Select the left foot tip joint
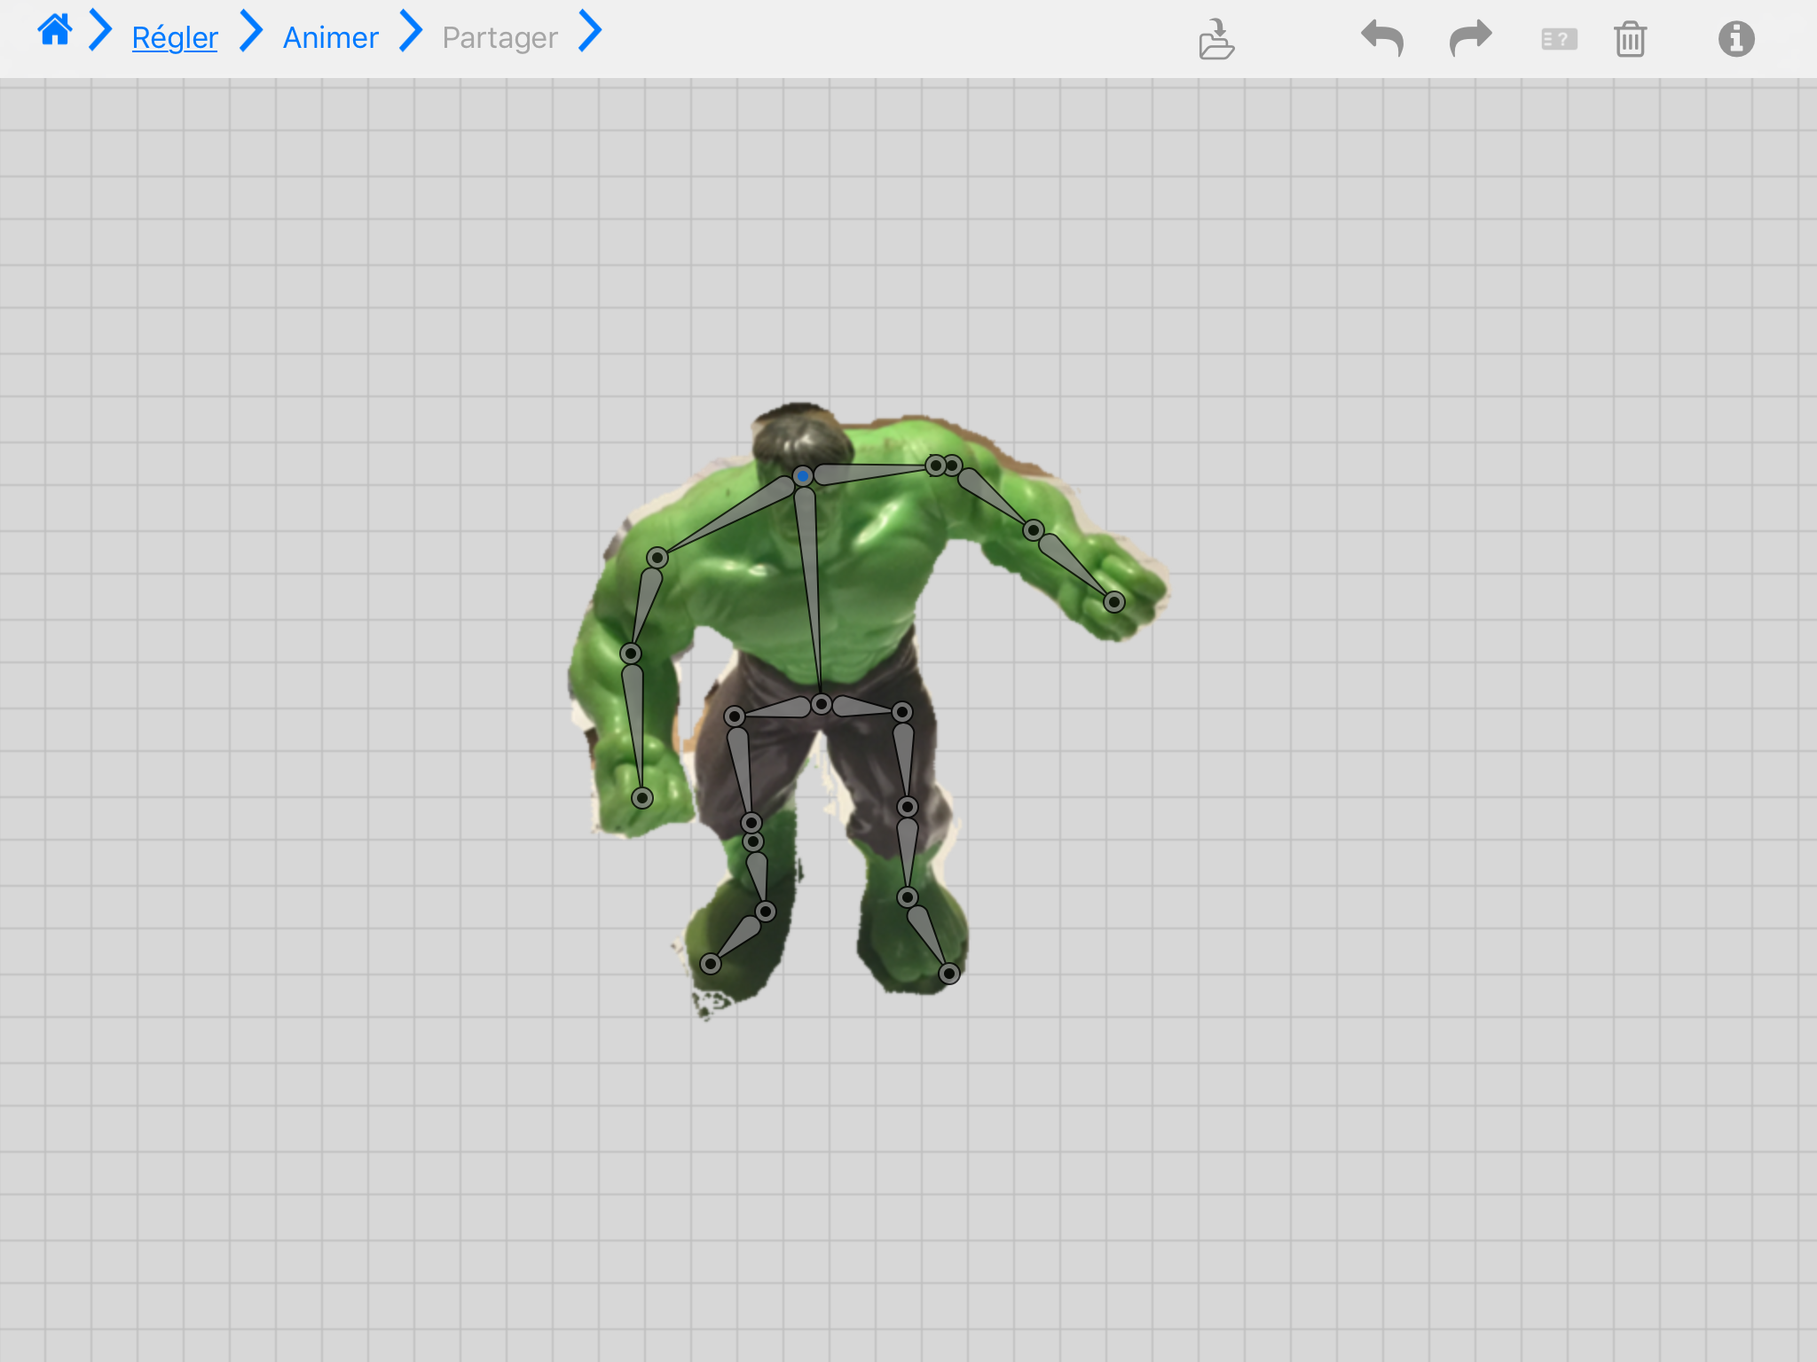 (711, 964)
